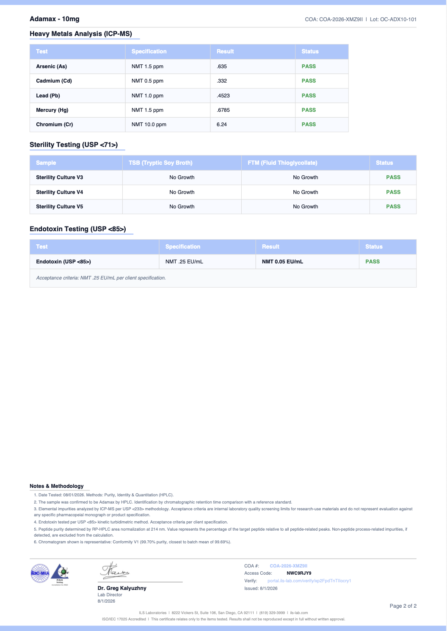The height and width of the screenshot is (631, 447).
Task: Select the 'Arsenic (As)' test cell
Action: [77, 66]
